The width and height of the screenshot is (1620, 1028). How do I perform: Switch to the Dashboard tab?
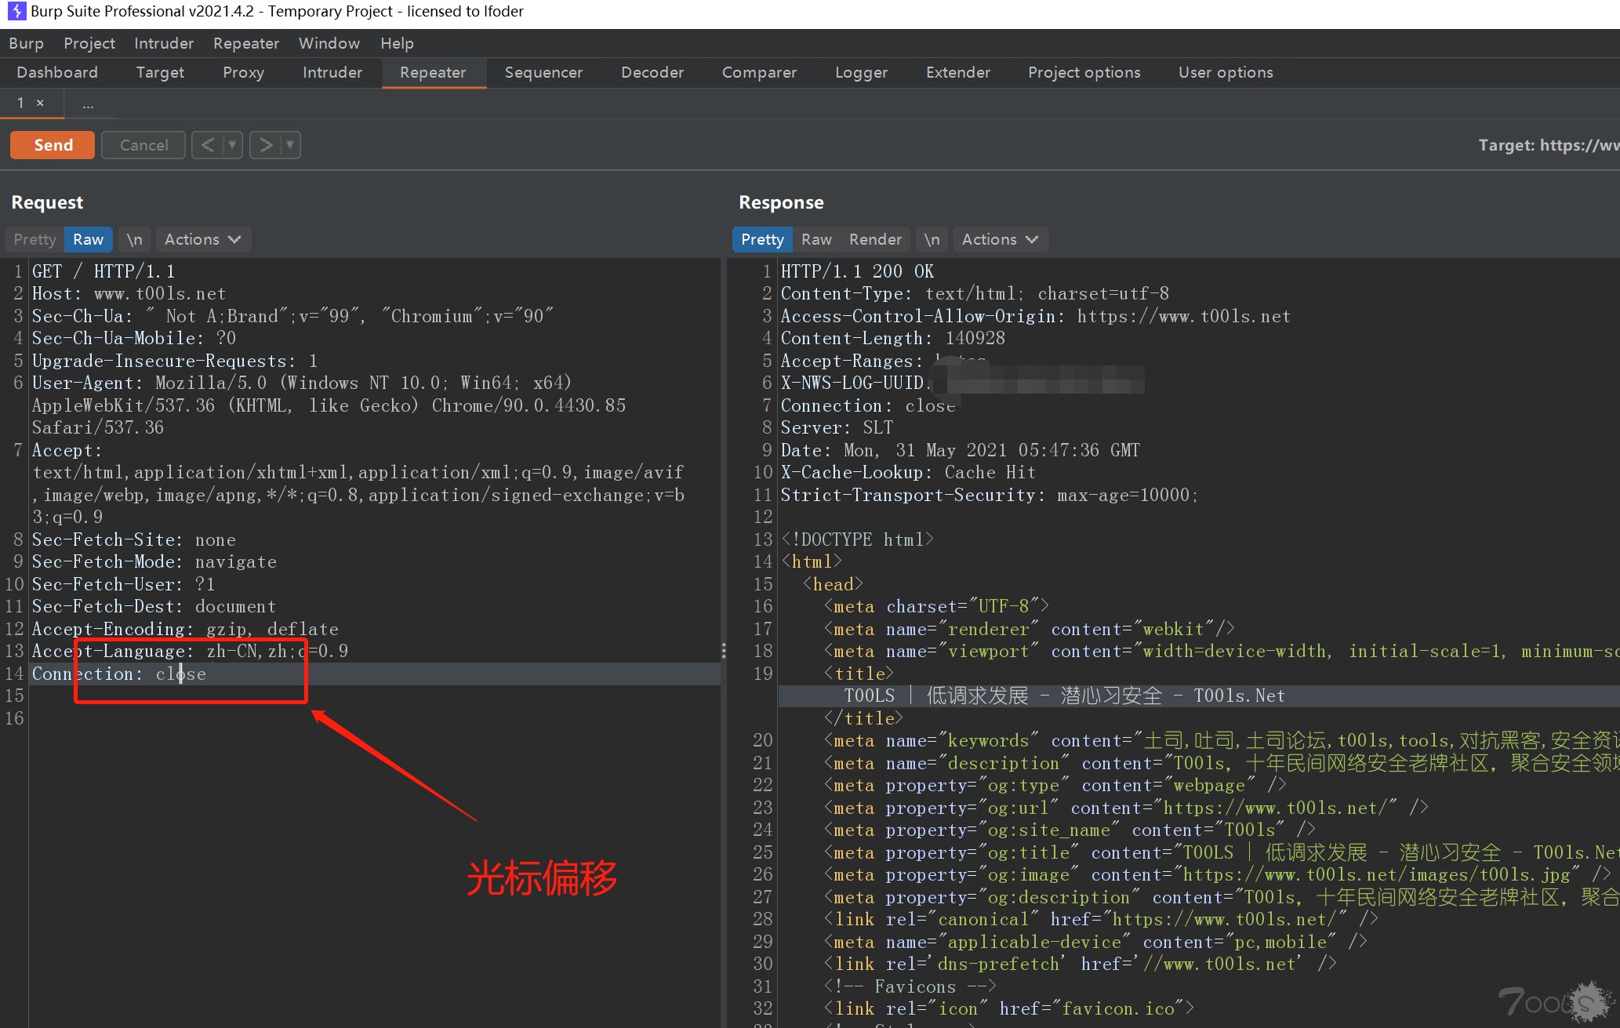click(57, 72)
